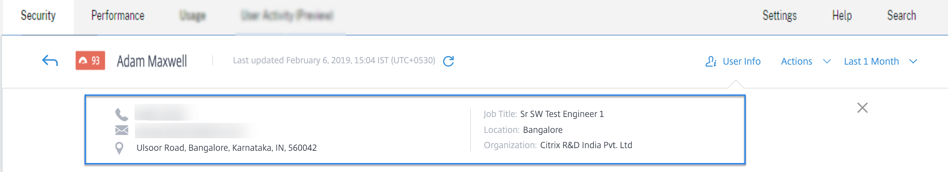Switch to the Security tab
The image size is (948, 172).
[x=38, y=16]
